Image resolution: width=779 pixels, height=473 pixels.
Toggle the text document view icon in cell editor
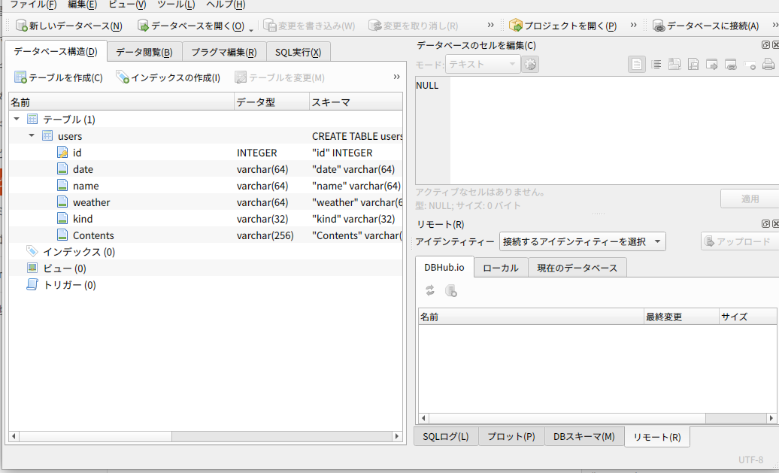tap(637, 65)
